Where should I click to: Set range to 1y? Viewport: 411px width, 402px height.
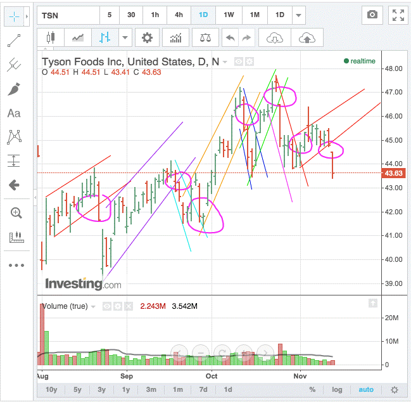[126, 390]
